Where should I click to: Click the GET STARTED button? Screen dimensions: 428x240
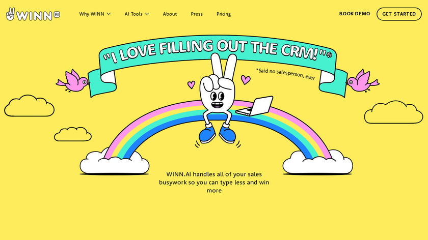tap(399, 14)
